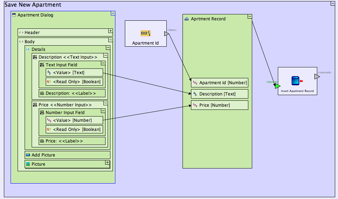Collapse the Apartment Dialog panel
This screenshot has width=338, height=199.
tap(113, 13)
